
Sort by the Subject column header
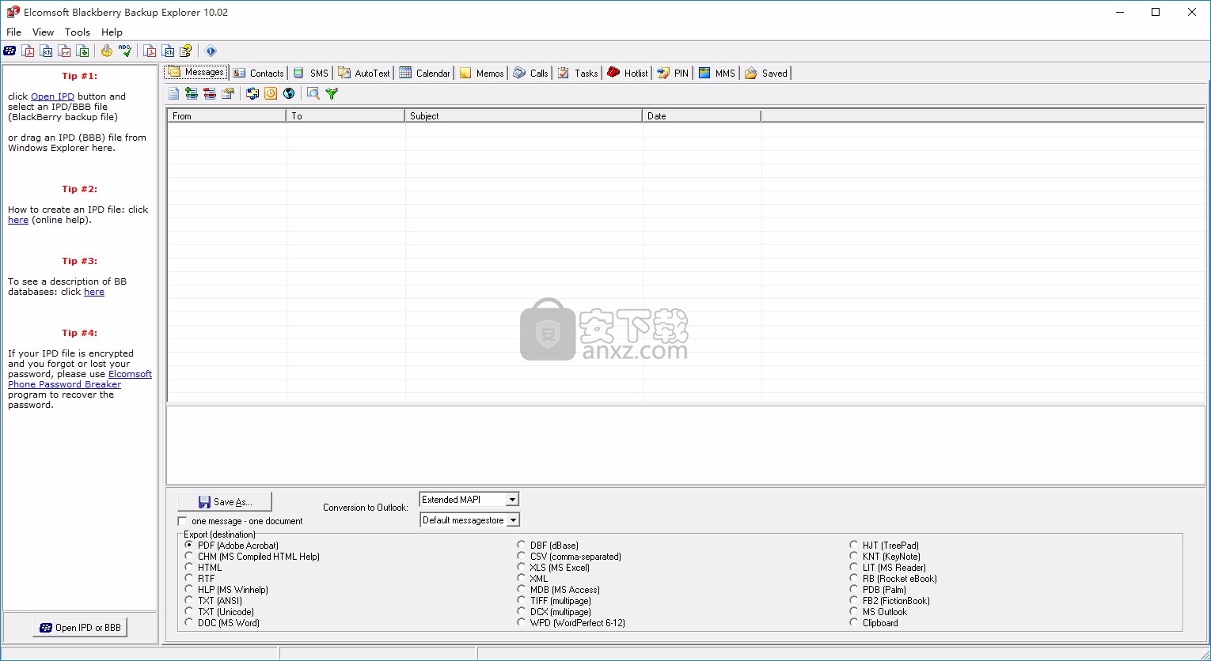click(523, 115)
